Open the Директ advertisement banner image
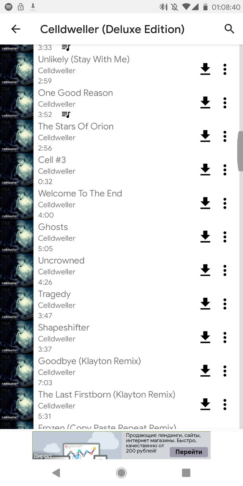Viewport: 243px width, 486px height. point(77,445)
